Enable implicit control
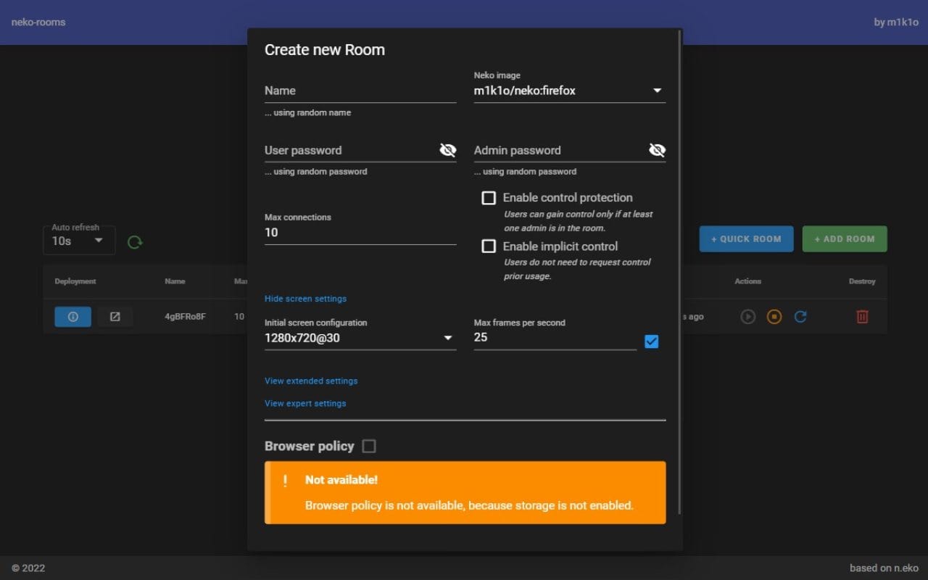 (x=489, y=246)
